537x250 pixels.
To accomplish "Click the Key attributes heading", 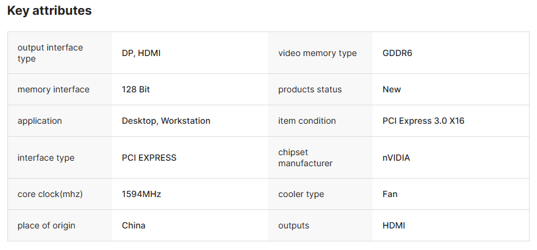I will coord(49,10).
